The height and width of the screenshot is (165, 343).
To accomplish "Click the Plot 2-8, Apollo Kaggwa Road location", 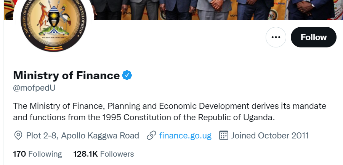I will (x=82, y=135).
